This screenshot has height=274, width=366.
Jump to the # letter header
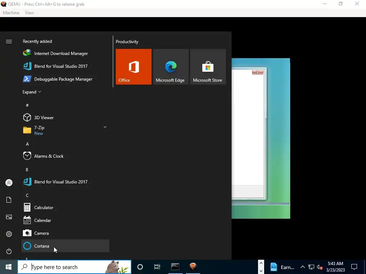[27, 105]
